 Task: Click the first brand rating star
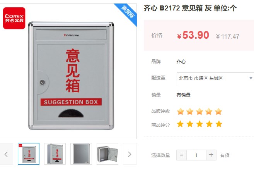tap(180, 111)
